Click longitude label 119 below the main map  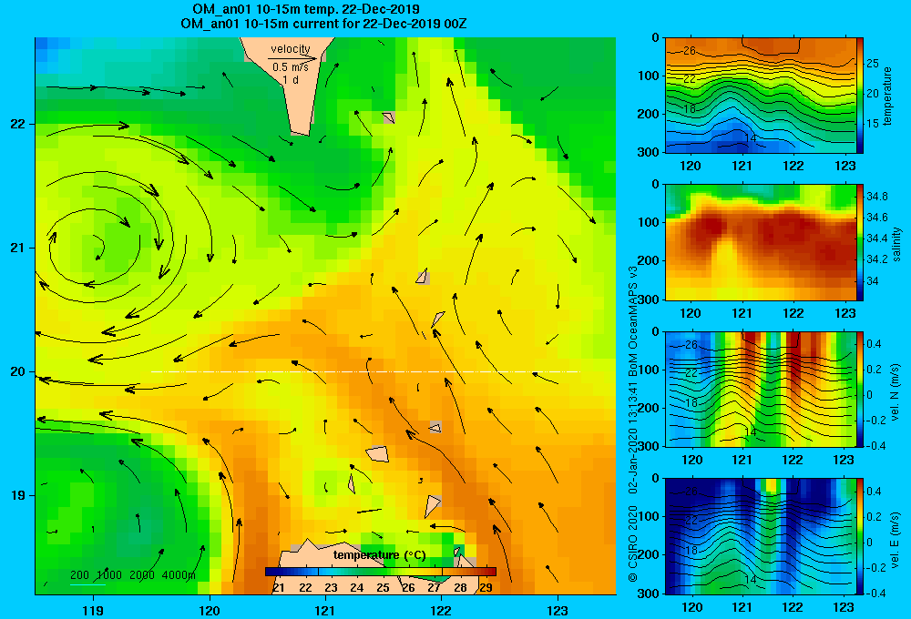pyautogui.click(x=93, y=610)
